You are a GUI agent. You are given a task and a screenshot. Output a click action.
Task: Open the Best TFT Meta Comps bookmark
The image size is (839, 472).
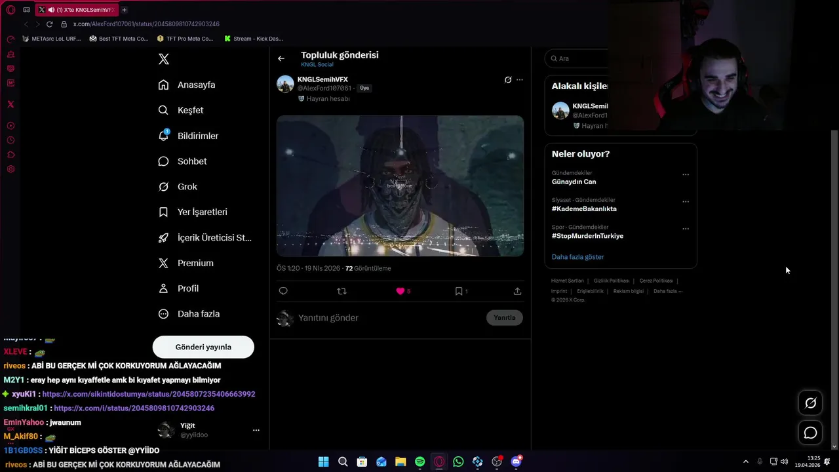point(119,39)
